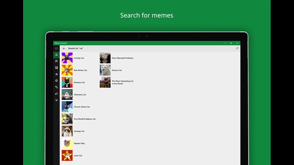This screenshot has width=294, height=165.
Task: Open the saved memes sidebar icon
Action: [56, 68]
